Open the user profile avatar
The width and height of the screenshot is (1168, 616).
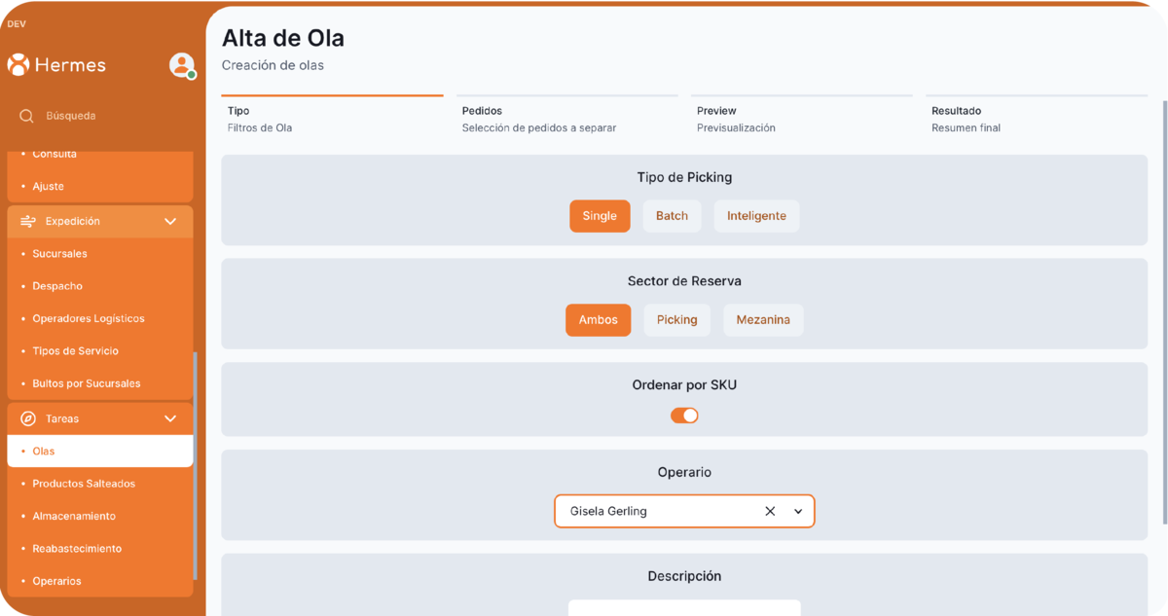point(181,65)
